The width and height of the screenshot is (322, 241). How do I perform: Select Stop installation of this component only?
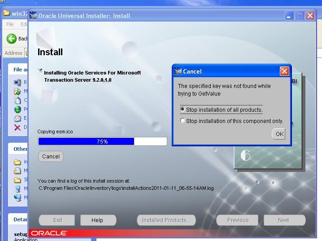(232, 121)
